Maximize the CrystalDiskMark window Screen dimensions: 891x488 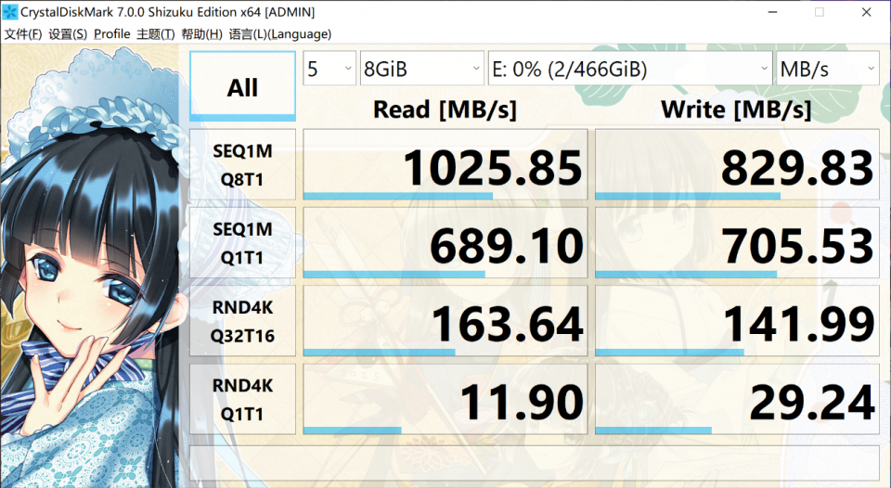point(820,12)
